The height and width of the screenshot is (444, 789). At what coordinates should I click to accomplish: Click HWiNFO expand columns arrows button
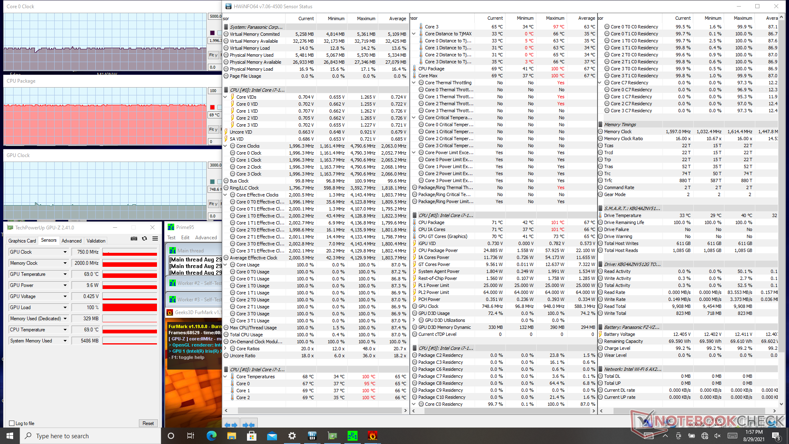(231, 425)
